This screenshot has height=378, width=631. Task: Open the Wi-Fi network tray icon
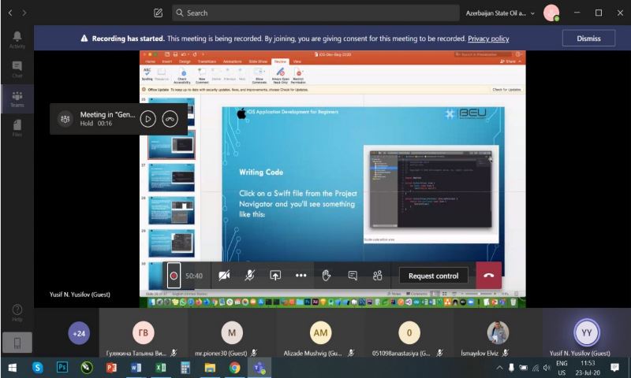[x=536, y=368]
